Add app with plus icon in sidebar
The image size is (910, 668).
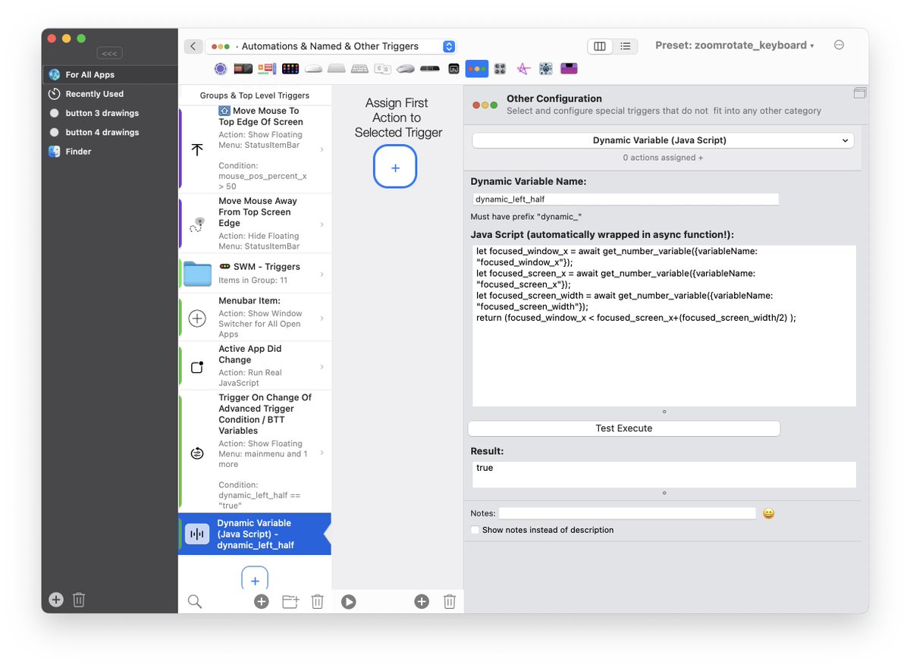(56, 600)
